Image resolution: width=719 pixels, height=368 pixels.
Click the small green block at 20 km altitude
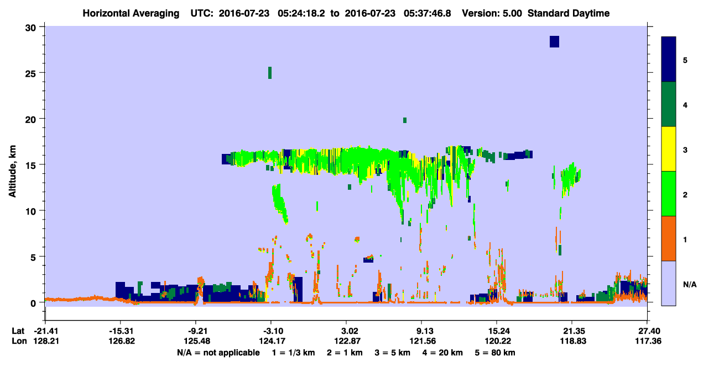pos(405,120)
